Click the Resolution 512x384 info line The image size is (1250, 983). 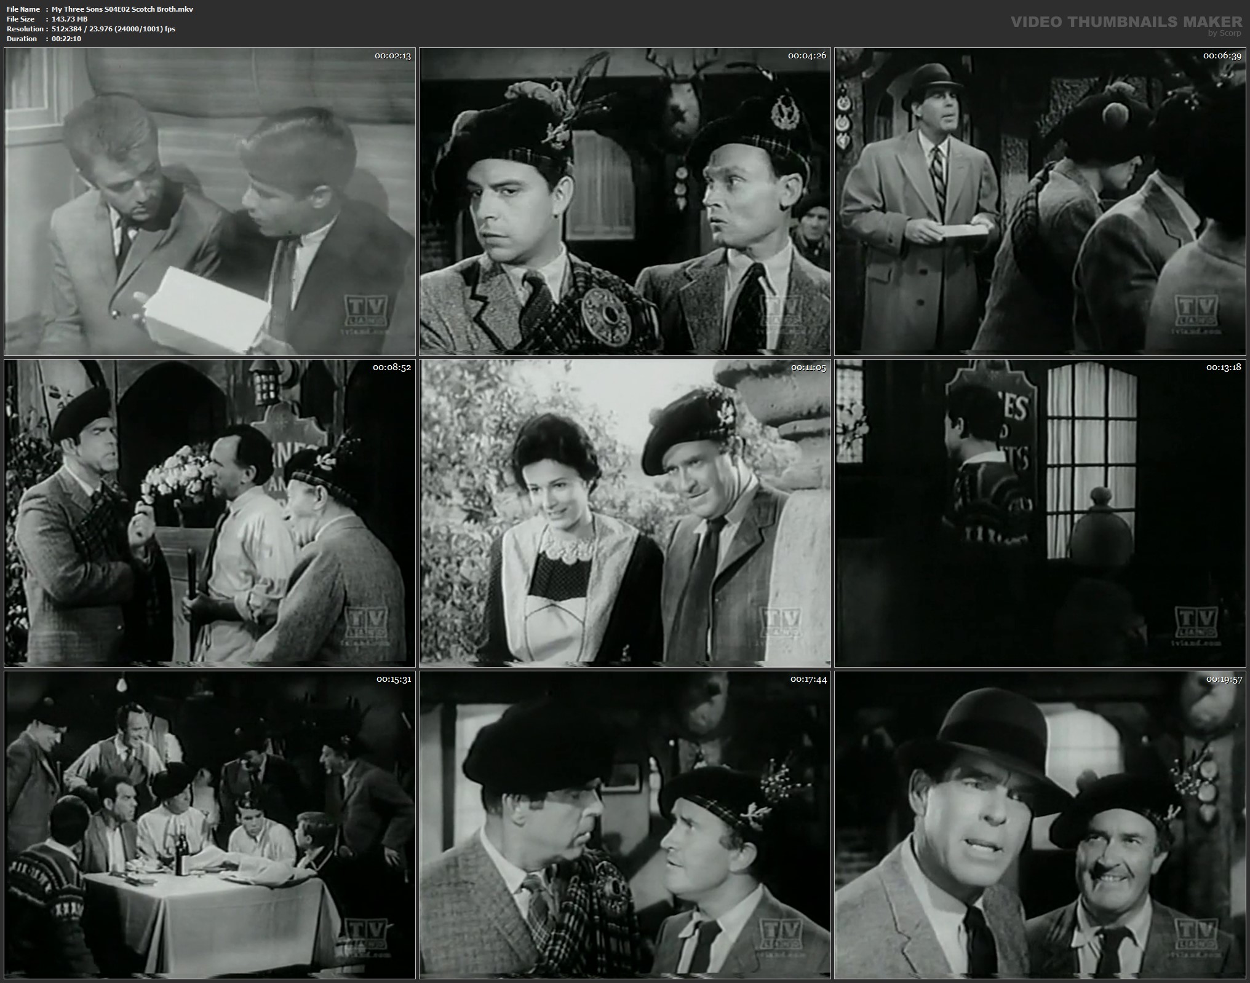91,29
